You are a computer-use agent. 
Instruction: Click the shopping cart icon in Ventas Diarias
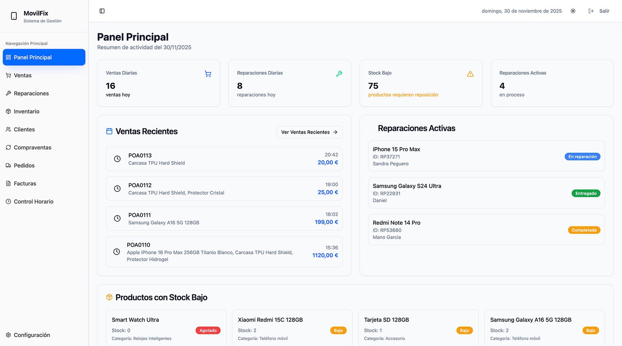208,74
